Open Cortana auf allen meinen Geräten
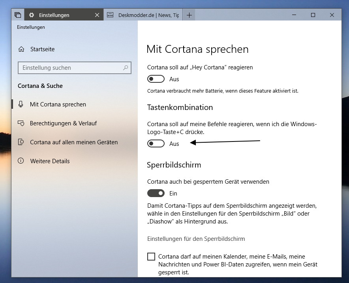 click(74, 142)
